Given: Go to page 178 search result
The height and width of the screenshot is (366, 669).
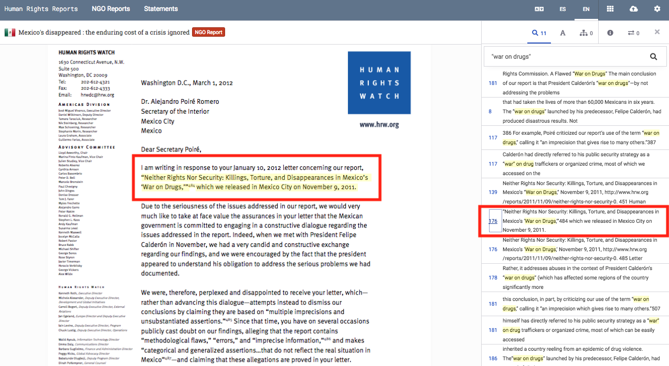Looking at the screenshot, I should [493, 277].
